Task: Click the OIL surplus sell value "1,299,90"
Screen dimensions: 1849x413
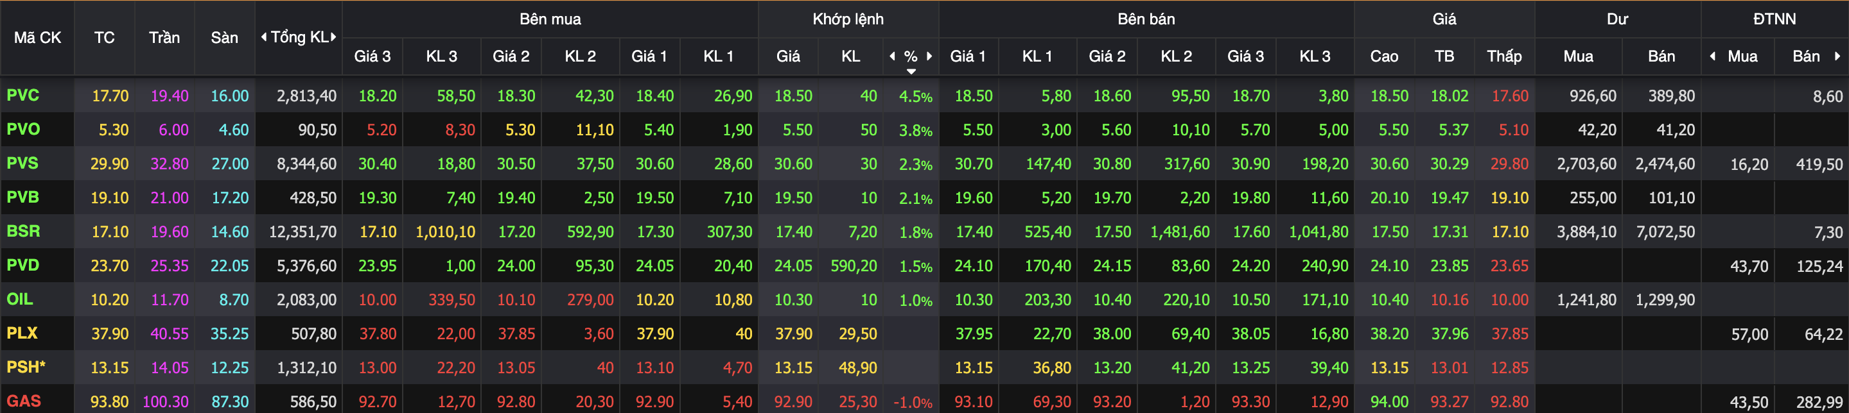Action: (1665, 299)
